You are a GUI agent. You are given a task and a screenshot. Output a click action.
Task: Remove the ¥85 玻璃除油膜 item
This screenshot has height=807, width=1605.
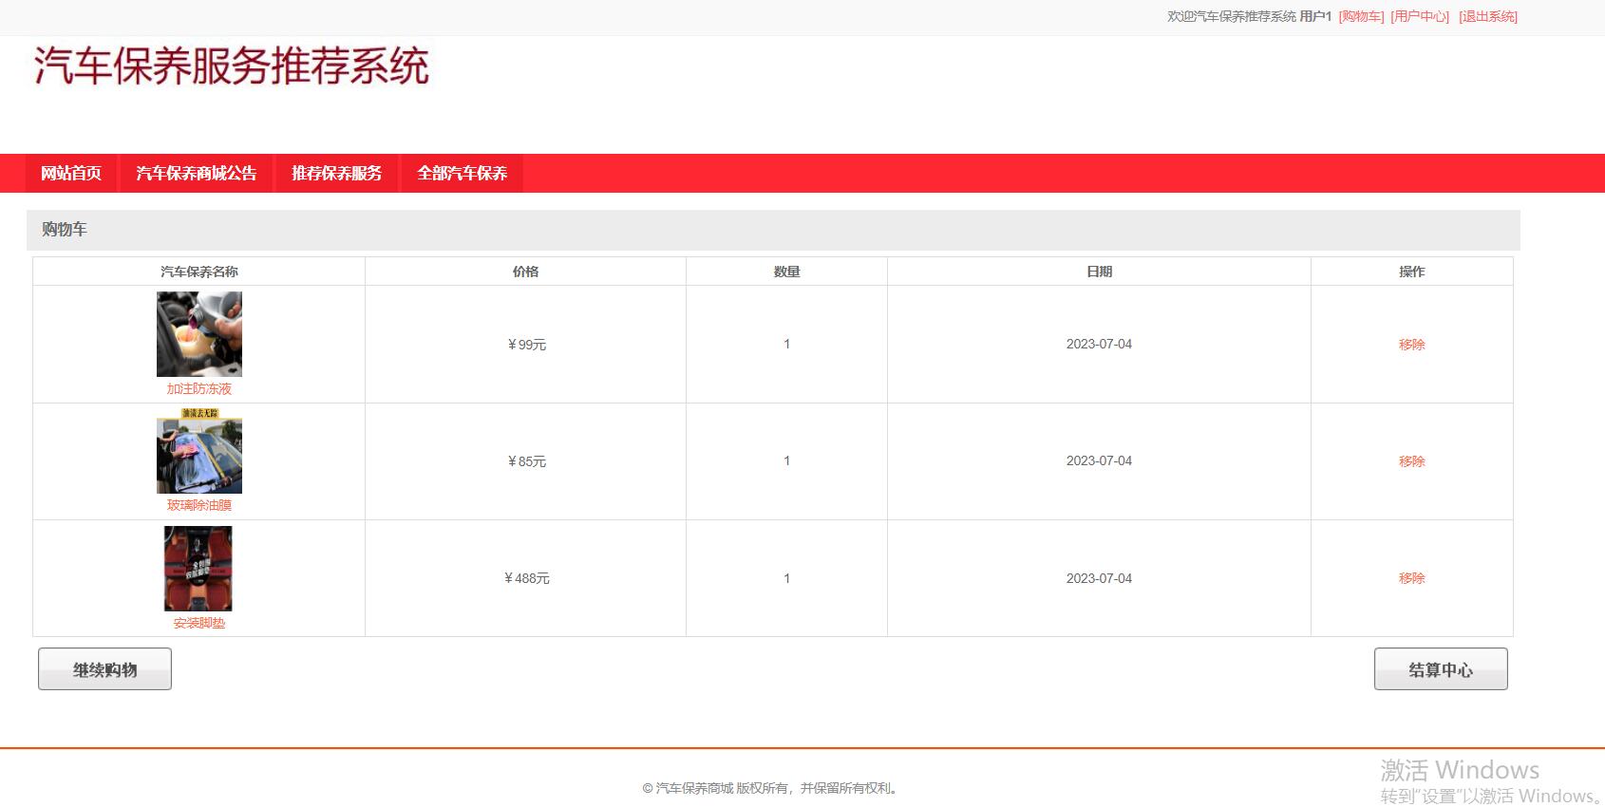tap(1411, 461)
